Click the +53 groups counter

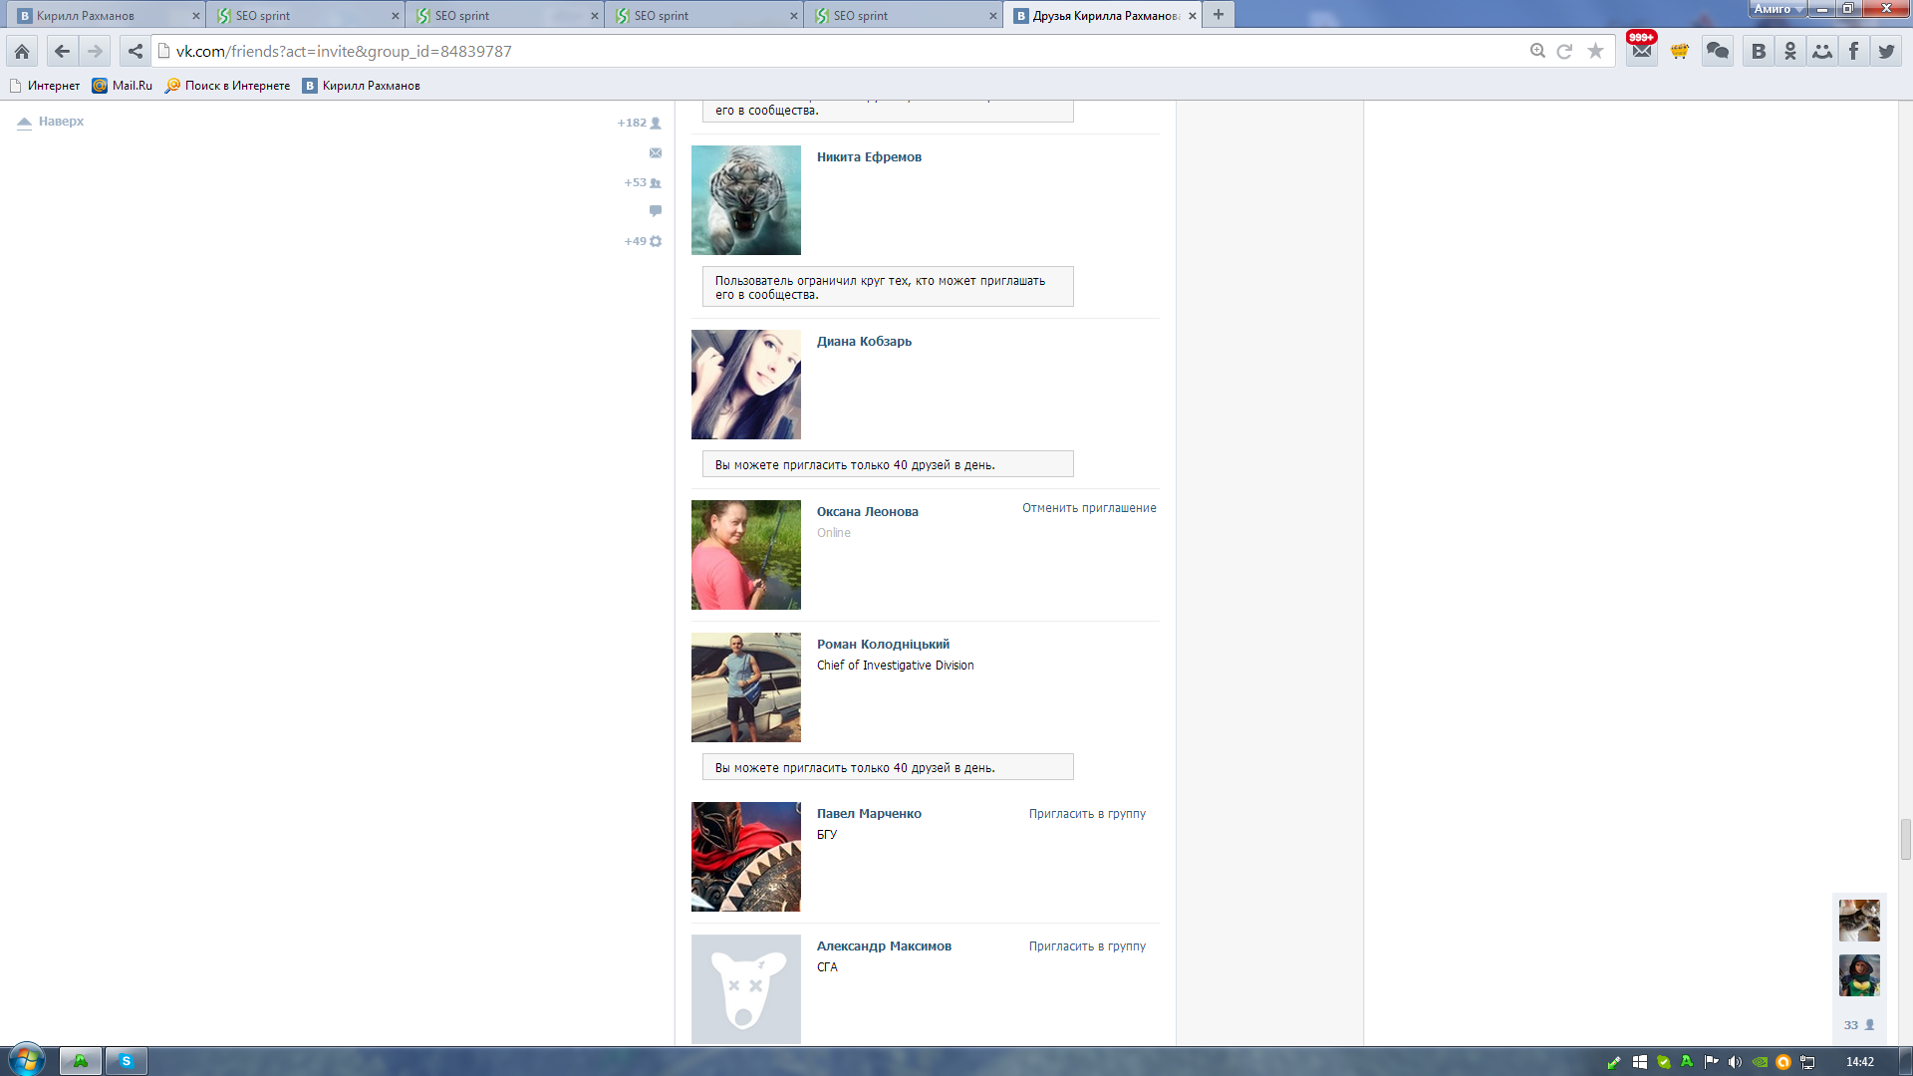[643, 182]
